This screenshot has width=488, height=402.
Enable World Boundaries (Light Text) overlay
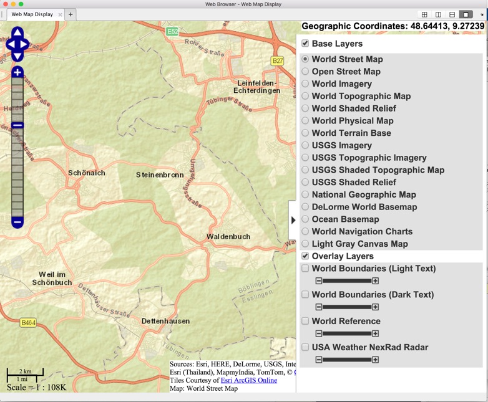(305, 269)
